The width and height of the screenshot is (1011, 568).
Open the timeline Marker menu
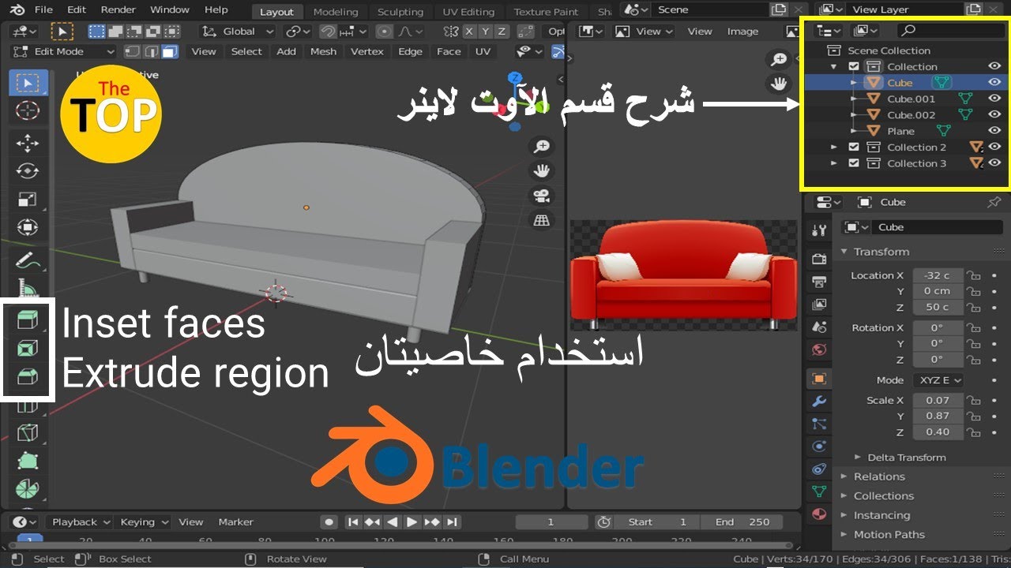click(x=235, y=522)
